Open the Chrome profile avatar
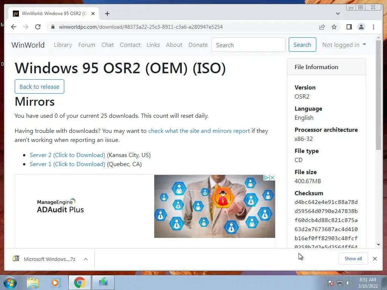387x290 pixels. 361,27
